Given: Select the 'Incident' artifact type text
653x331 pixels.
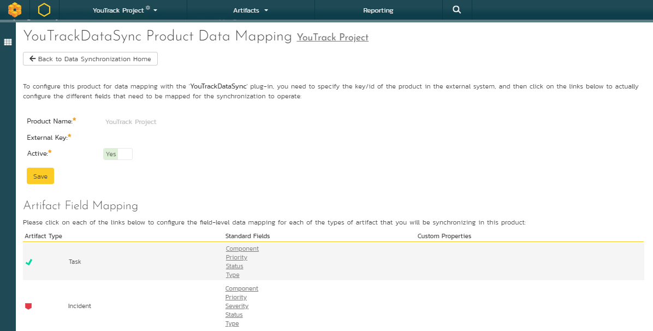Looking at the screenshot, I should (80, 306).
